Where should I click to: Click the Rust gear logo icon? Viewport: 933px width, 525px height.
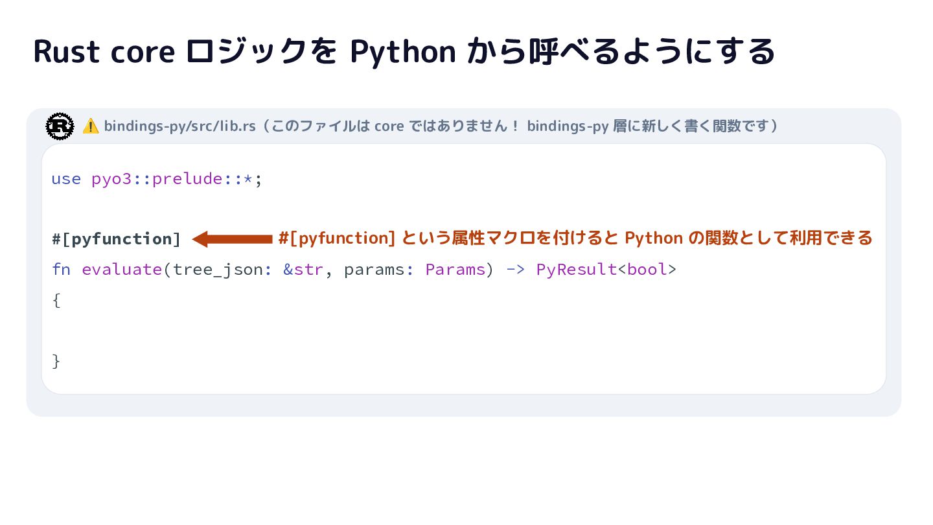click(60, 126)
